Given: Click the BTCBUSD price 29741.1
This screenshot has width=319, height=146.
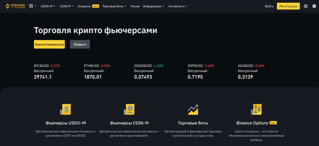Looking at the screenshot, I should [x=43, y=77].
